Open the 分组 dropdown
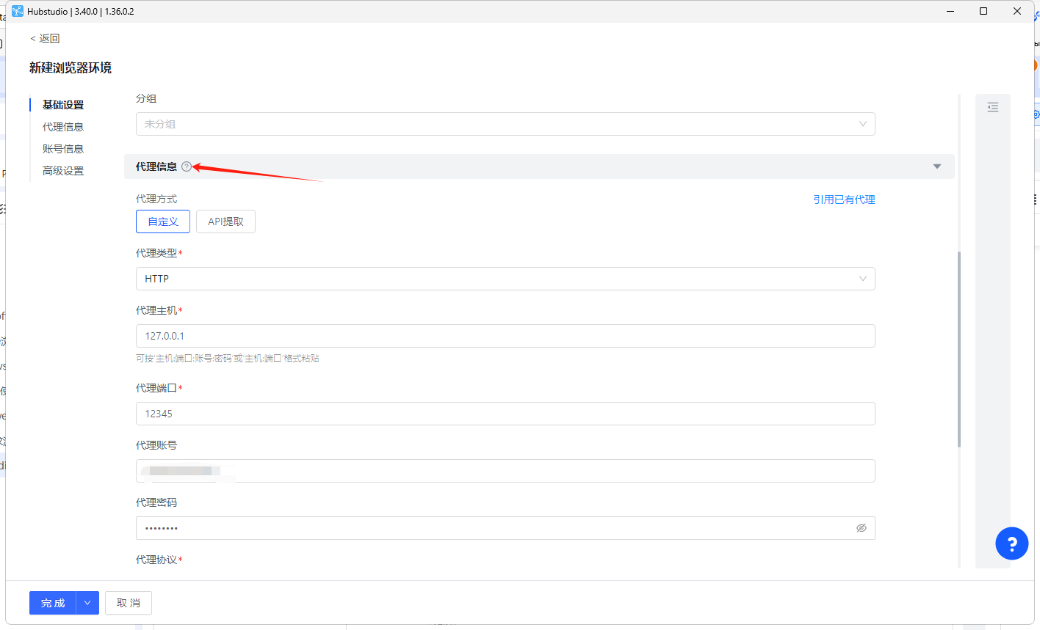Image resolution: width=1040 pixels, height=630 pixels. coord(505,124)
